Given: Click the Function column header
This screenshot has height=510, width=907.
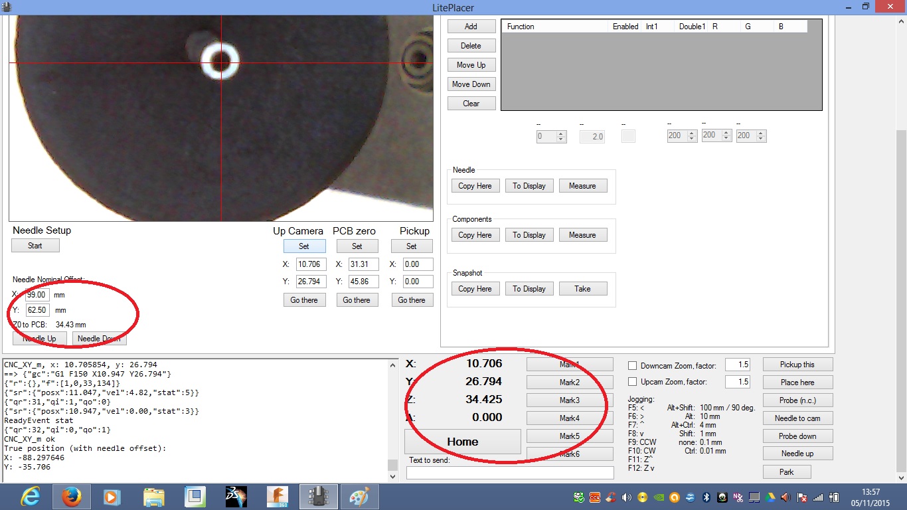Looking at the screenshot, I should pyautogui.click(x=556, y=27).
